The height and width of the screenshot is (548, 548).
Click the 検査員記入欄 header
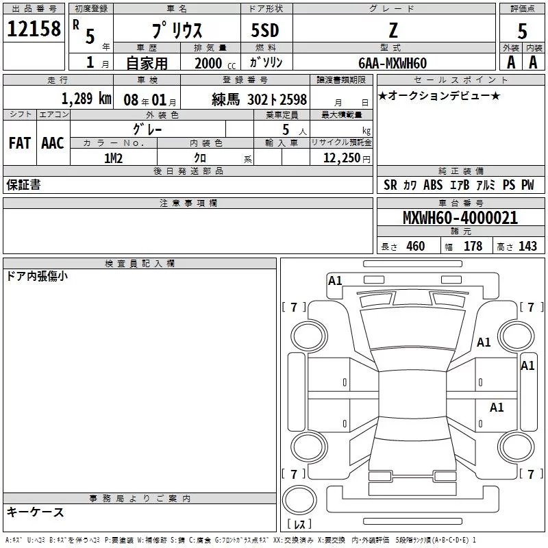[x=140, y=264]
